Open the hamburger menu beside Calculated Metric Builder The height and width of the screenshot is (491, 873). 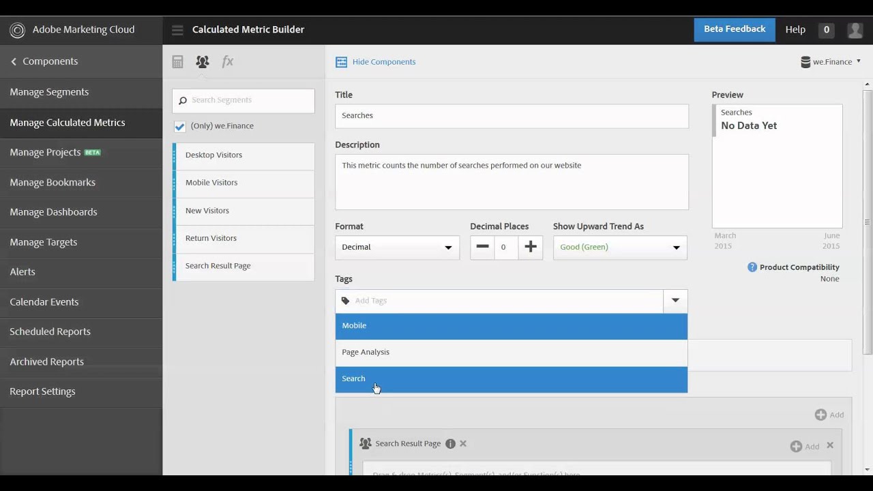pos(177,30)
